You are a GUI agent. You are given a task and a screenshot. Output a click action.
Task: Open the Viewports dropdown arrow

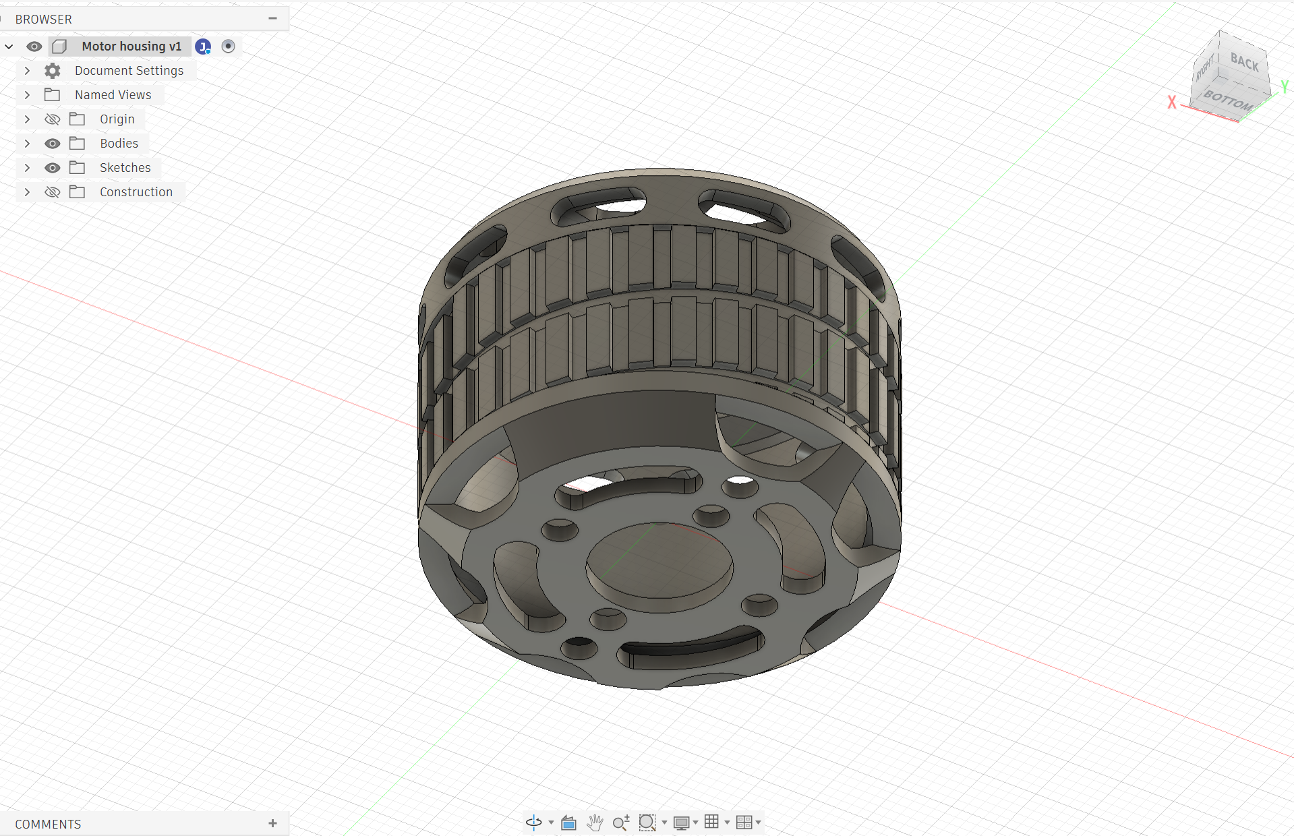[x=759, y=823]
